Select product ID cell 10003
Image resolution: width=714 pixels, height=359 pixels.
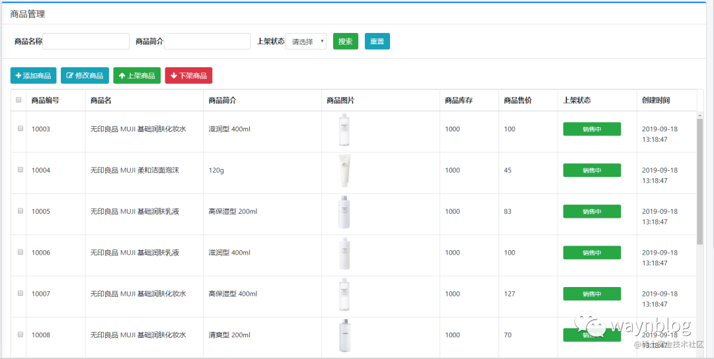(x=40, y=129)
